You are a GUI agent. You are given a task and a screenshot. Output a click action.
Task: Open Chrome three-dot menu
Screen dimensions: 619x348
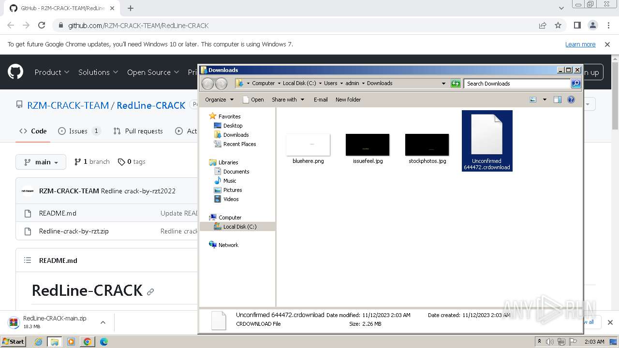[608, 25]
